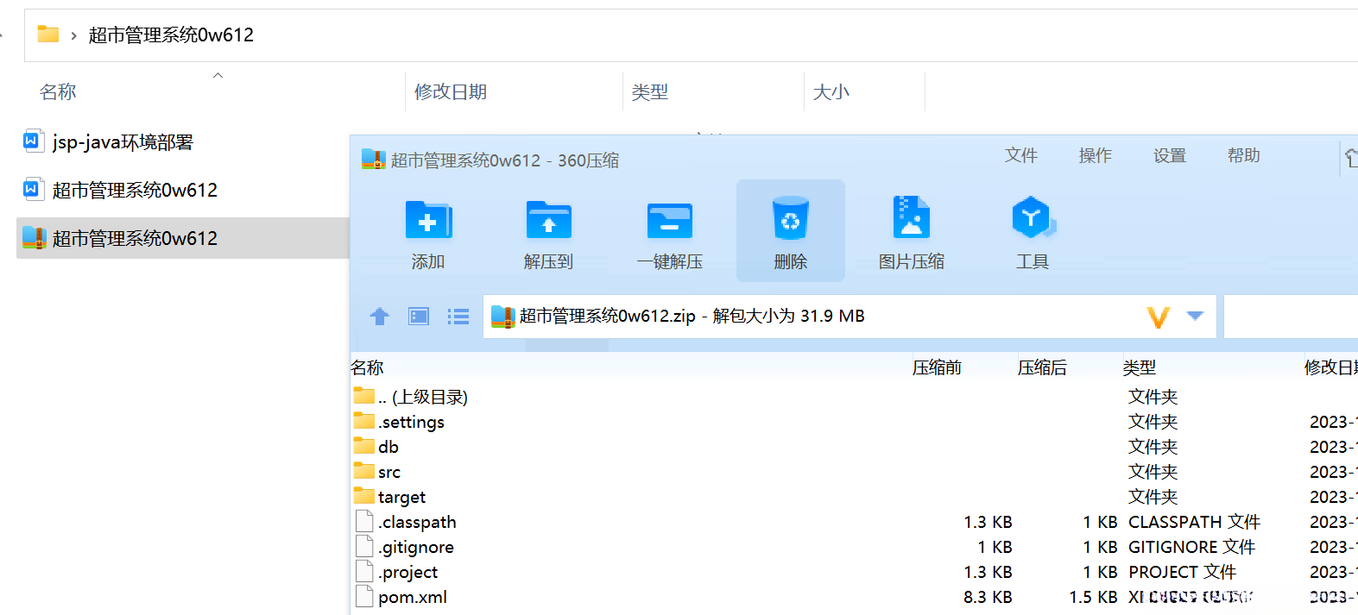Image resolution: width=1358 pixels, height=615 pixels.
Task: Click the 解压到 (Extract to) icon
Action: click(548, 220)
